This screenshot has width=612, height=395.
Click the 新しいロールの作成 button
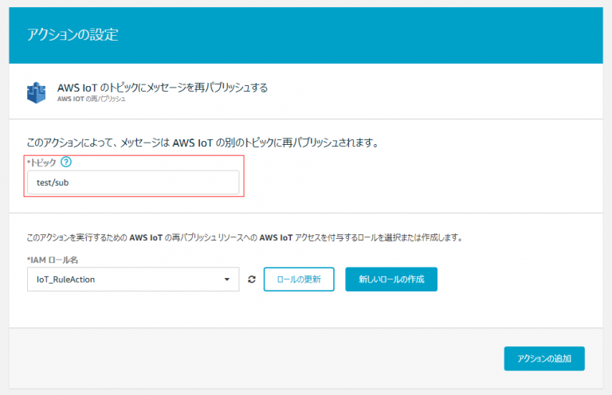click(391, 280)
